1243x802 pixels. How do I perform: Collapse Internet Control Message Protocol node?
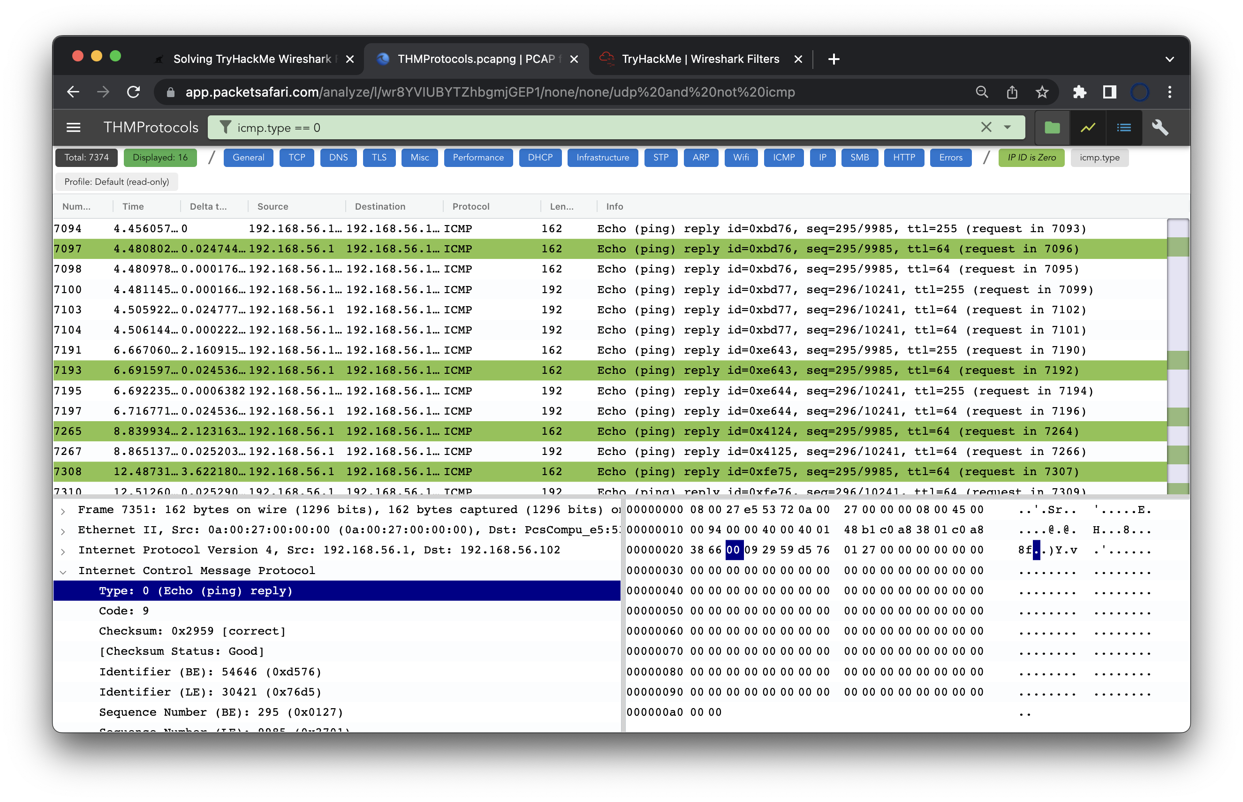tap(63, 571)
